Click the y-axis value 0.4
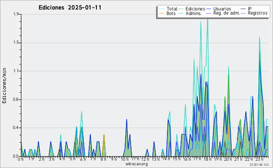 (16, 128)
